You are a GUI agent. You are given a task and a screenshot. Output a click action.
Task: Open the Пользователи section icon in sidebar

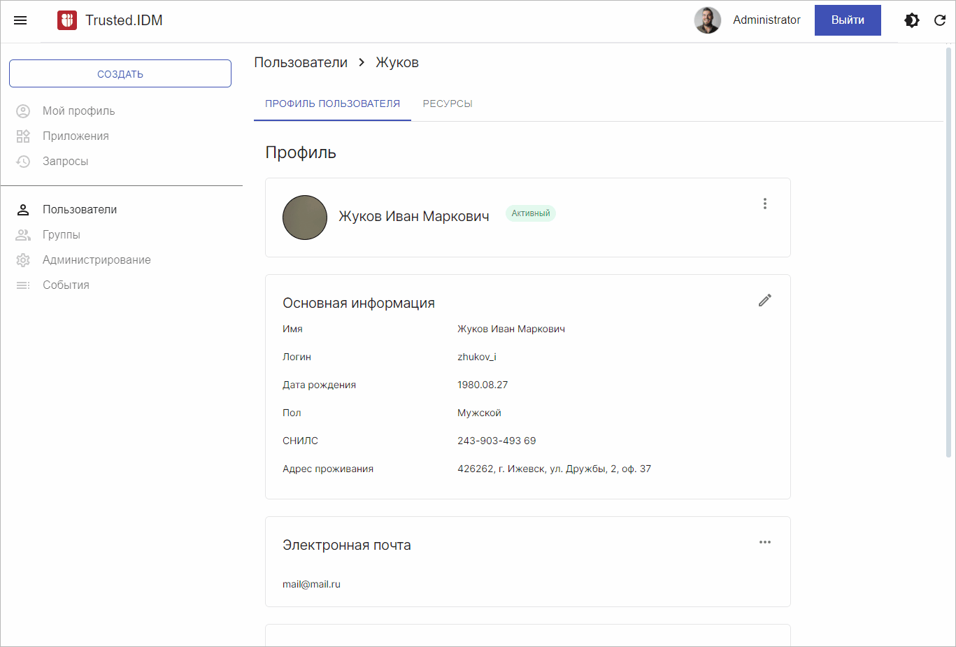(23, 209)
